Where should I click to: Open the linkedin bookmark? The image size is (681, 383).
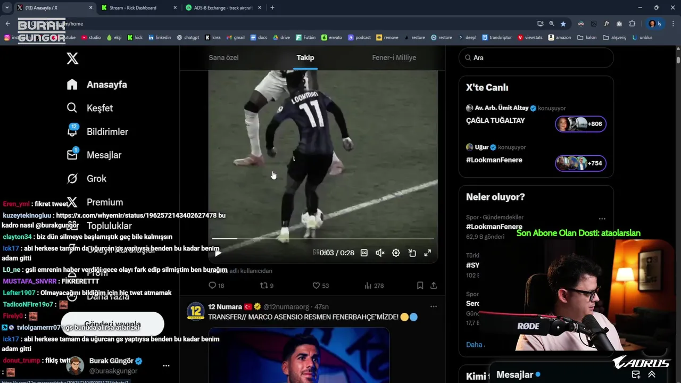click(160, 38)
